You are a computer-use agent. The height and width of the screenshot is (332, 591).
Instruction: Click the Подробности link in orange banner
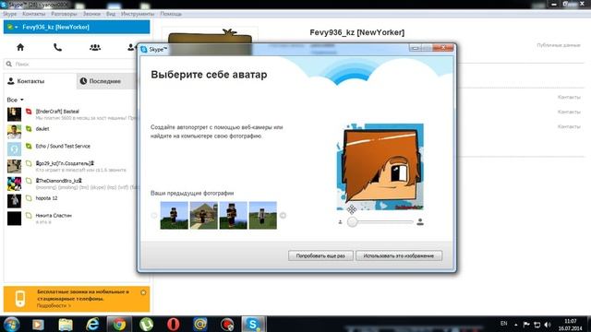click(x=54, y=305)
